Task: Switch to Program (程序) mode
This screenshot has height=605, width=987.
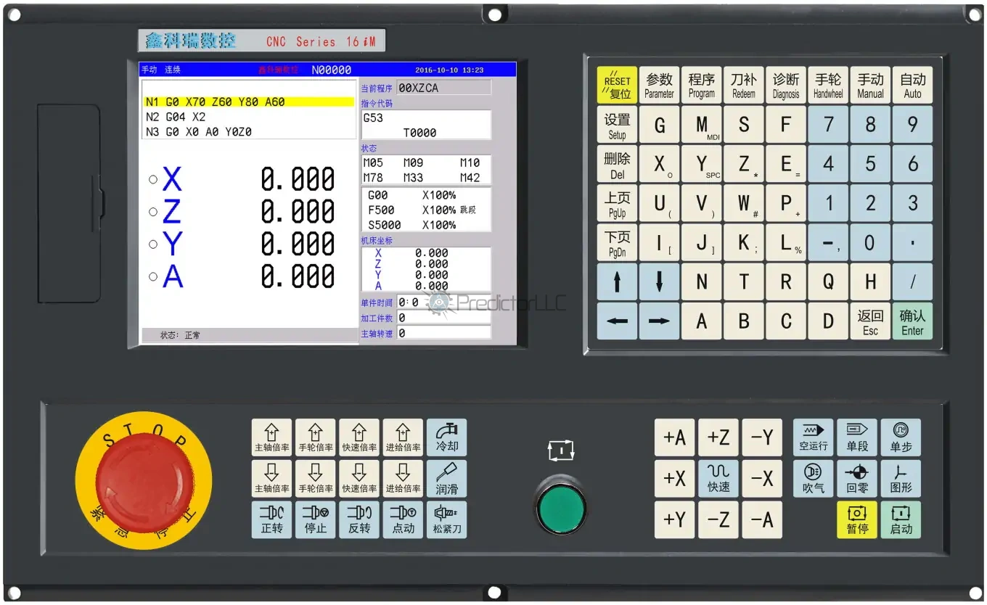Action: click(x=701, y=85)
